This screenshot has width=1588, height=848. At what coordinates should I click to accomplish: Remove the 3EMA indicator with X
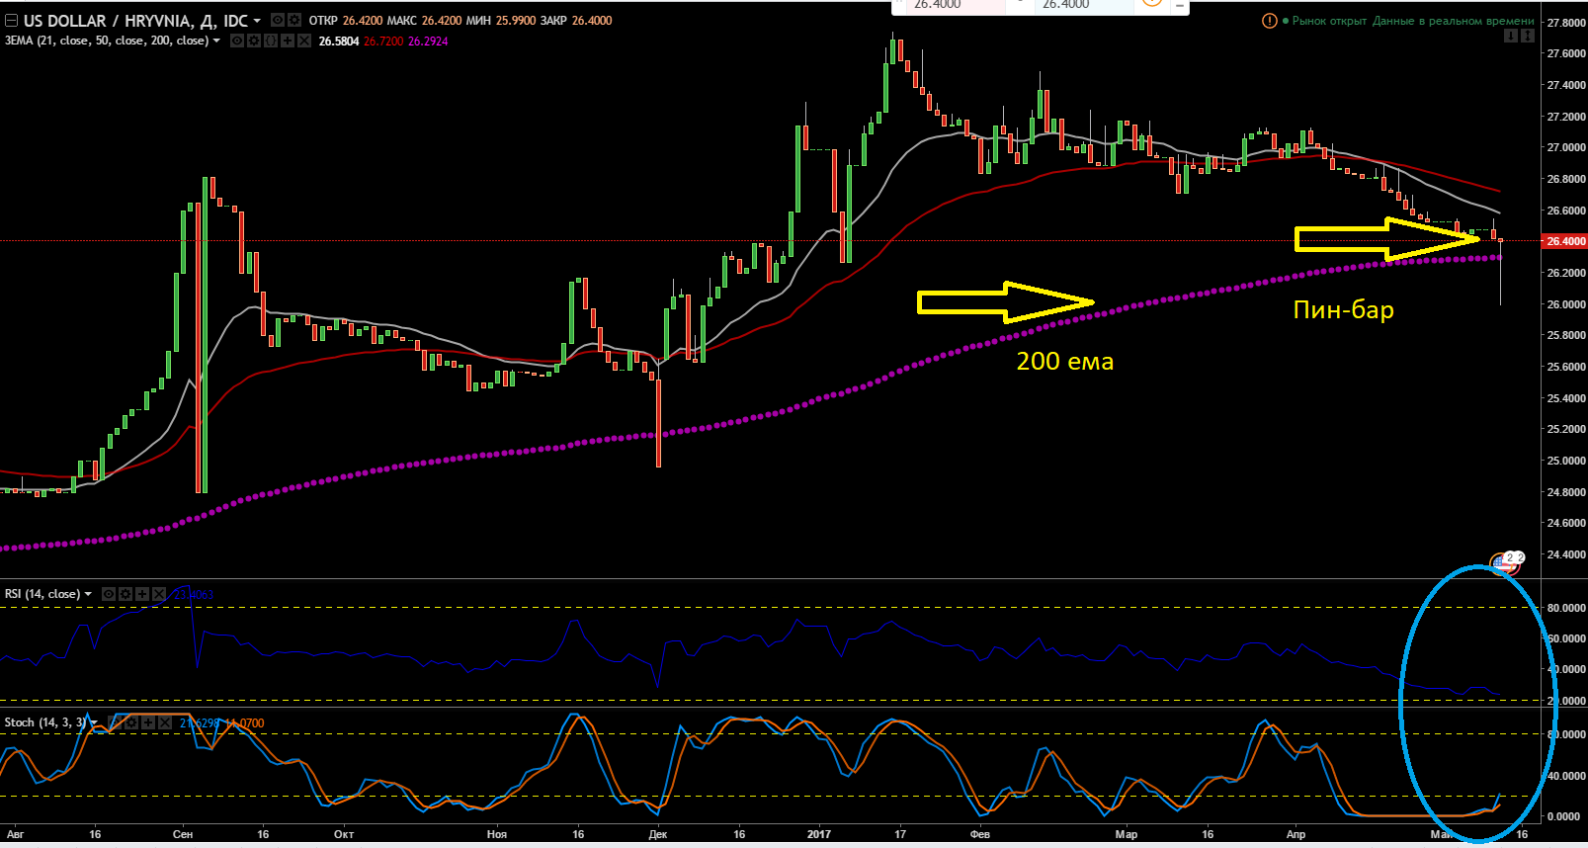[x=304, y=41]
